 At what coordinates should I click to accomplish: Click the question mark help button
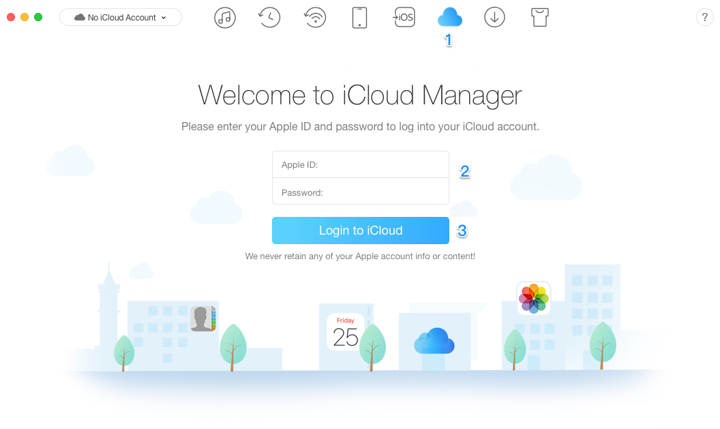pyautogui.click(x=705, y=18)
